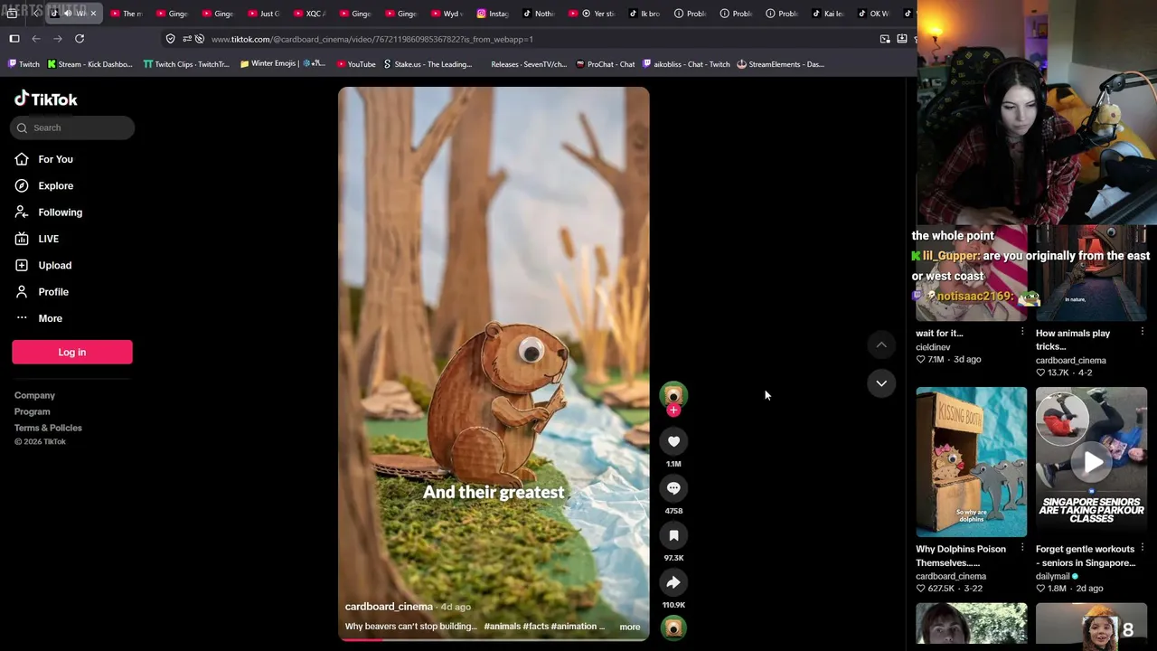Open site security shield icon
Image resolution: width=1157 pixels, height=651 pixels.
170,39
